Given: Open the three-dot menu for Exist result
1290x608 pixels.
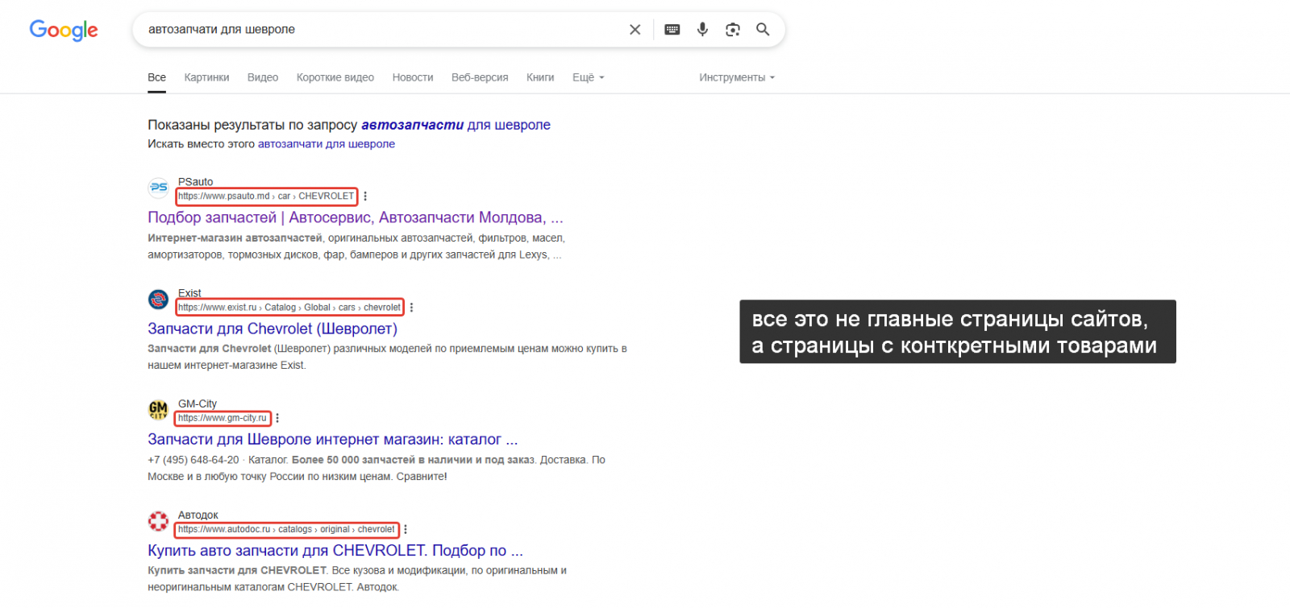Looking at the screenshot, I should 411,308.
